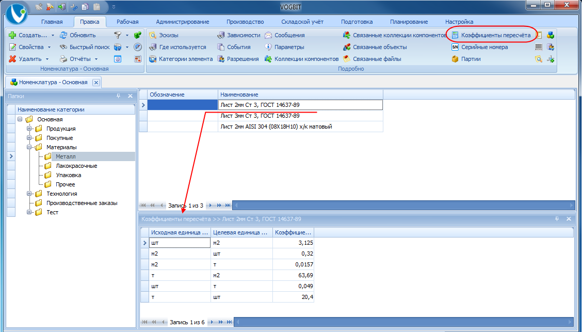
Task: Click the barcode icon in ribbon
Action: point(539,47)
